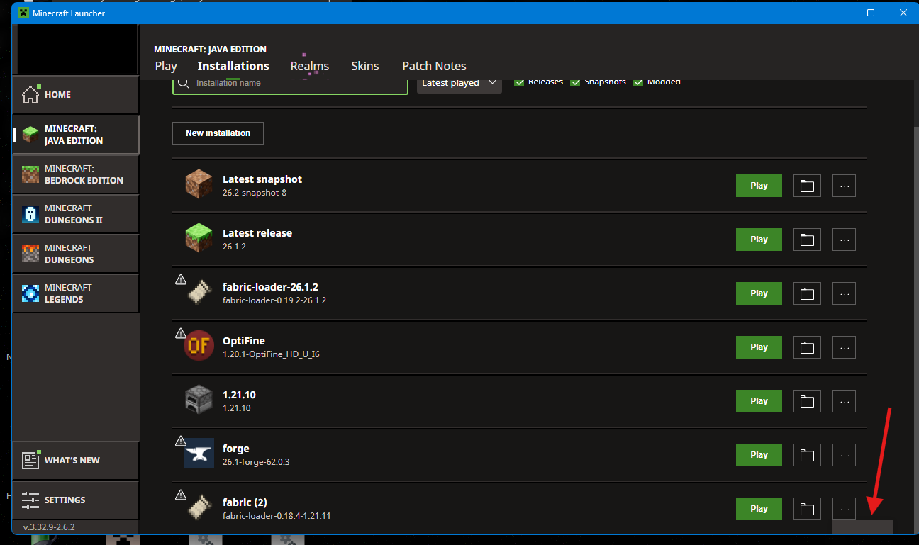The image size is (919, 545).
Task: Play the OptiFine installation
Action: [x=759, y=347]
